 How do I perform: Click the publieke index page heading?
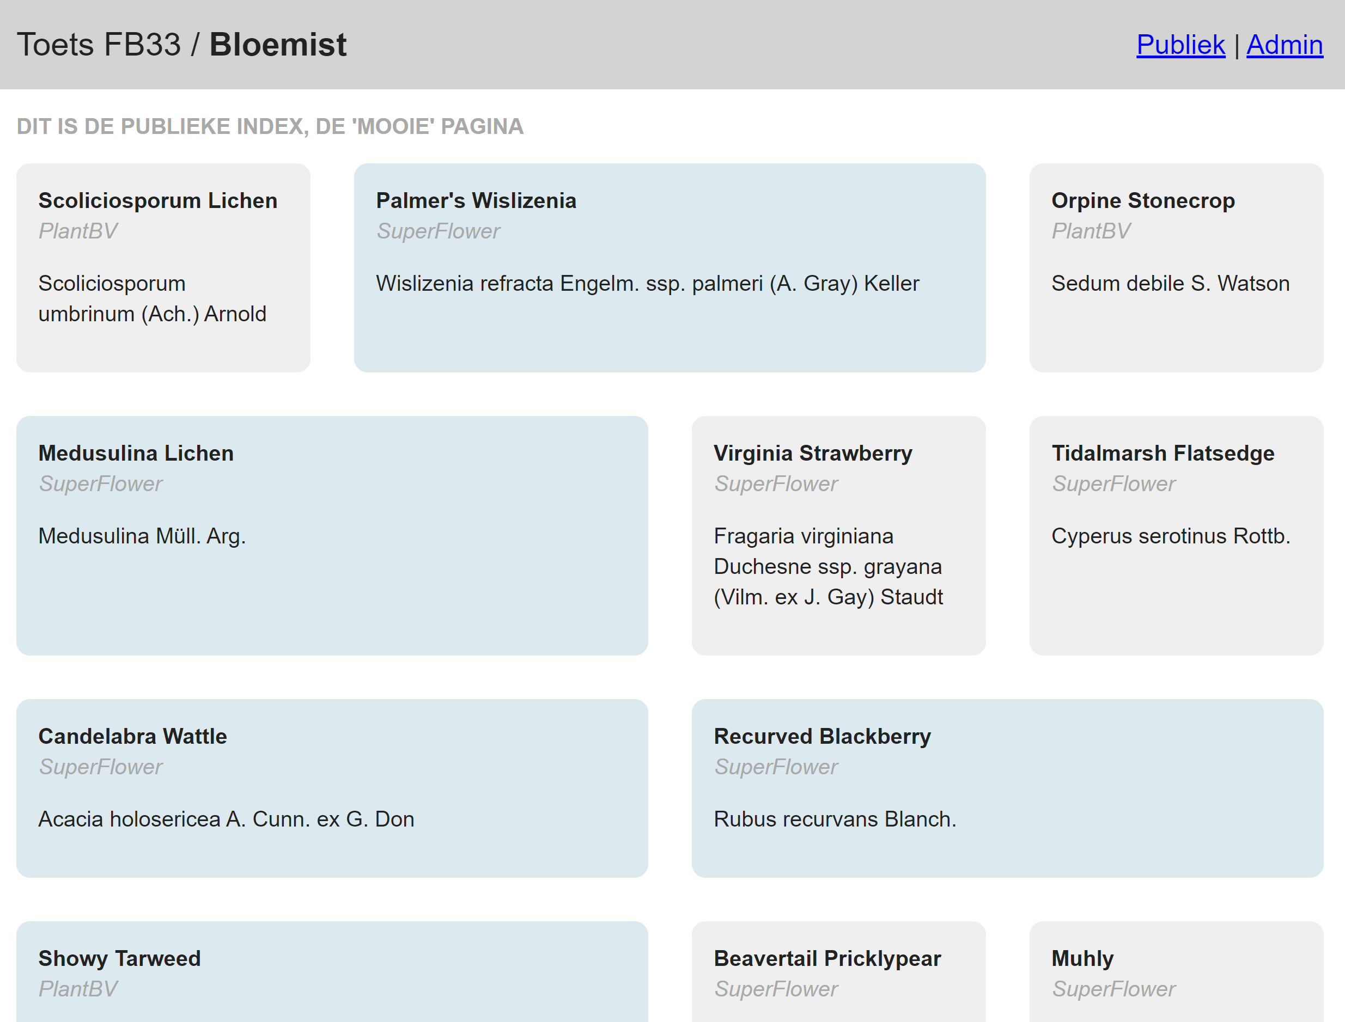click(270, 126)
